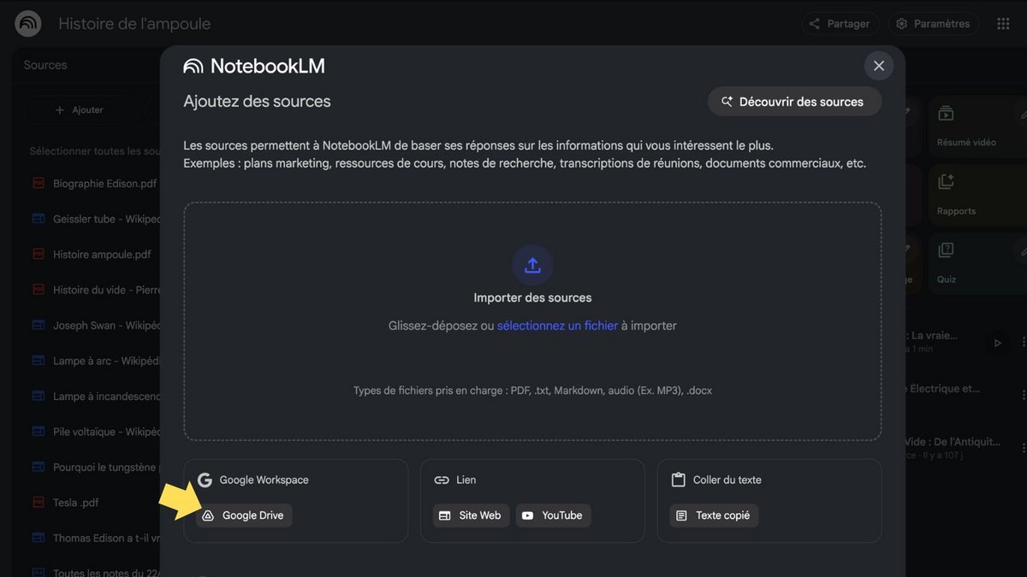Open the Paramètres menu
The image size is (1027, 577).
pos(934,23)
